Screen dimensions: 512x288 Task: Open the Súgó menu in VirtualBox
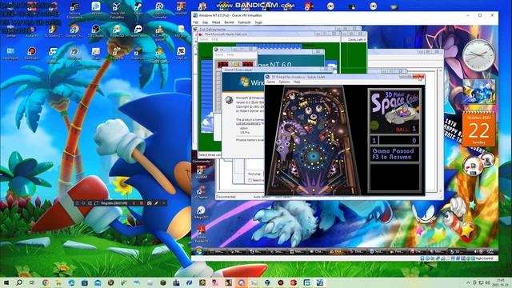[258, 22]
